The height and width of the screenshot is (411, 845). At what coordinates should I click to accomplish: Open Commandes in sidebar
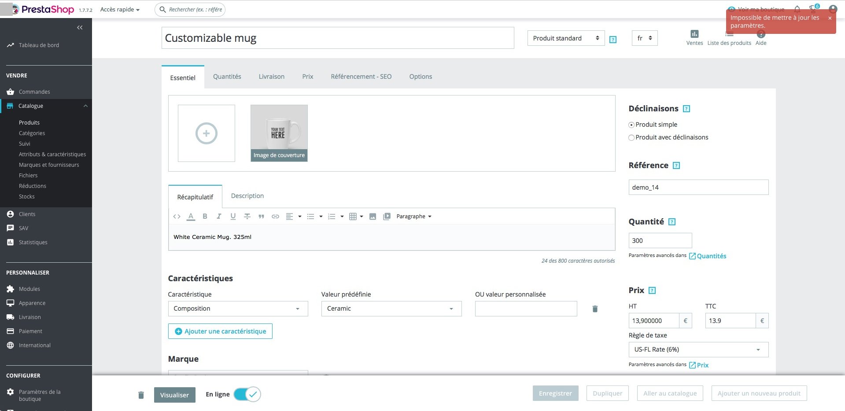tap(34, 92)
